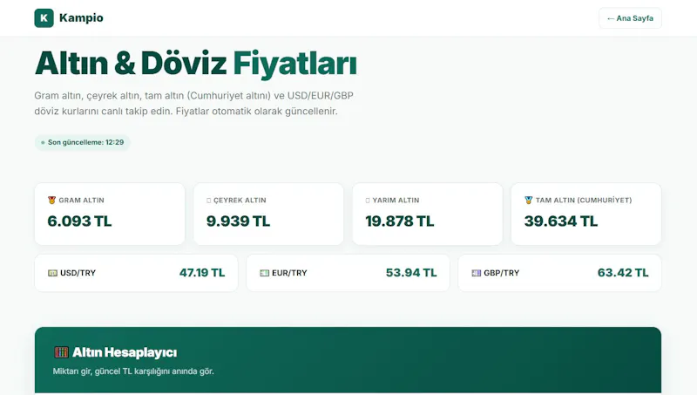Click the Altın Hesaplayıcı abacus icon
The height and width of the screenshot is (395, 697).
click(x=61, y=352)
